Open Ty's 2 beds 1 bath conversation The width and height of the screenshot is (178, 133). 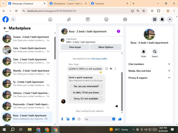click(x=27, y=84)
